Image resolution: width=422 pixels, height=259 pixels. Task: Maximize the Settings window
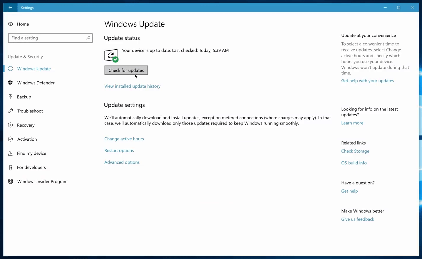pos(398,8)
